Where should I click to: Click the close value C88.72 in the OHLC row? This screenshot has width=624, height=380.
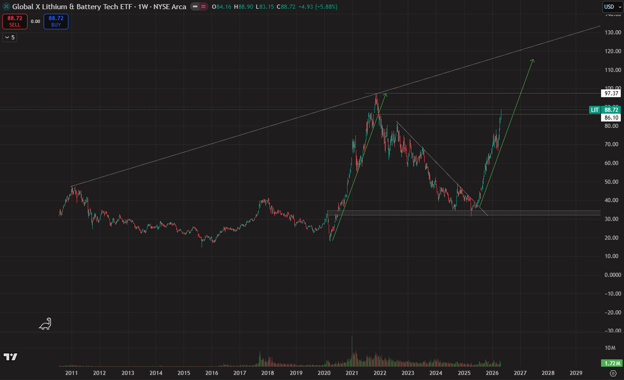coord(285,7)
